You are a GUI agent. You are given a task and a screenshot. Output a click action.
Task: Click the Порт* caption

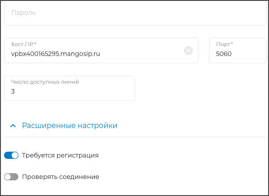[224, 44]
